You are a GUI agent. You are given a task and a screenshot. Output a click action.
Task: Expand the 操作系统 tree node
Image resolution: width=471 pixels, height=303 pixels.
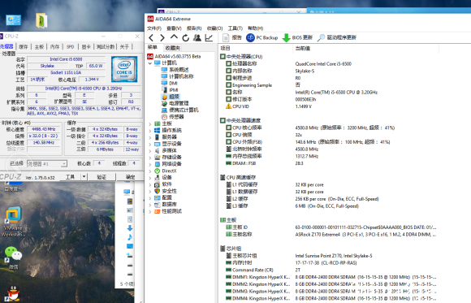click(x=150, y=131)
